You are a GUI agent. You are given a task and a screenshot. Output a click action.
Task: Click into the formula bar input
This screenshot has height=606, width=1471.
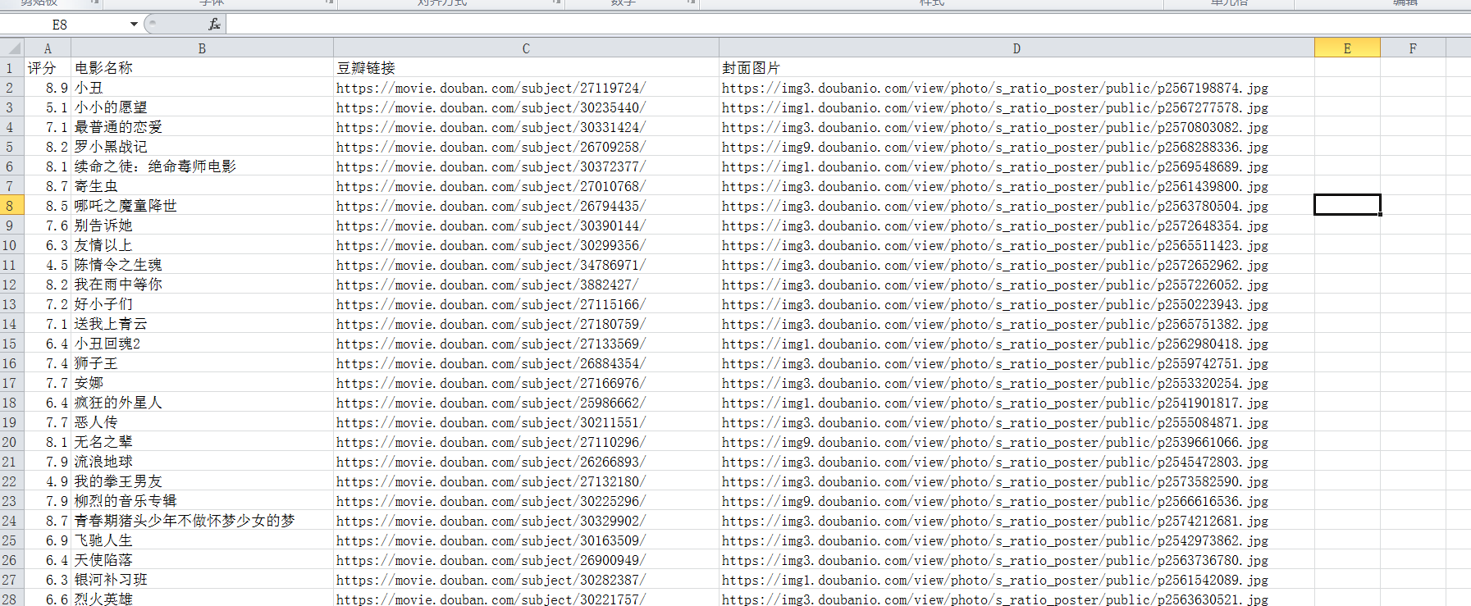(848, 25)
